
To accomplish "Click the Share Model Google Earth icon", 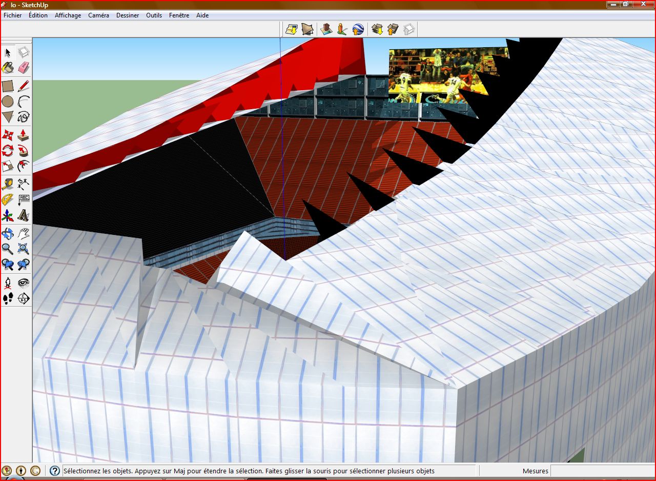I will [358, 29].
